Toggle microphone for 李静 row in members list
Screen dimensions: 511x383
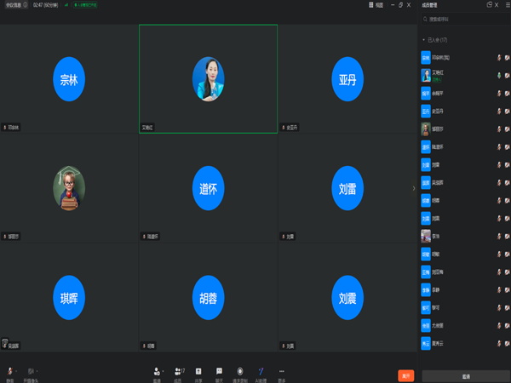point(499,289)
